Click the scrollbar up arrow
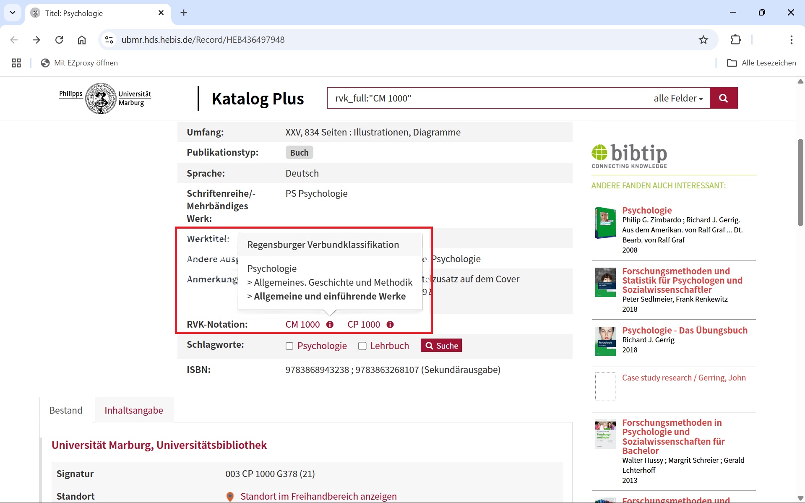Screen dimensions: 805x503 800,81
